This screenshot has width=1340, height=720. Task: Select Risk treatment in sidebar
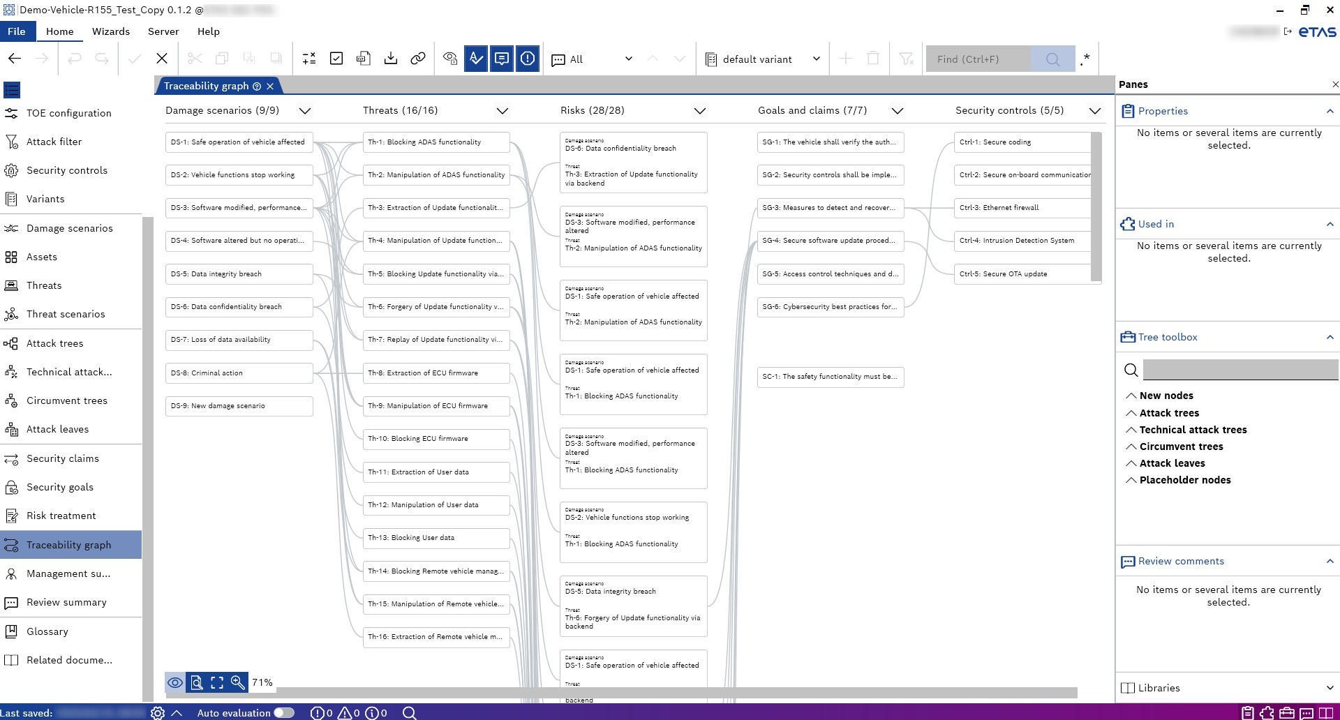tap(61, 516)
